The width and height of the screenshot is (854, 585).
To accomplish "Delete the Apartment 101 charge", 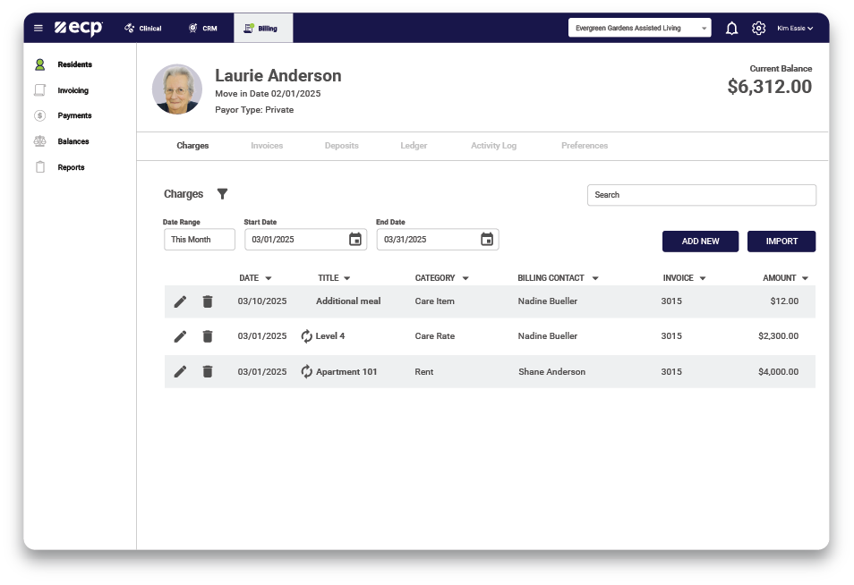I will coord(208,372).
